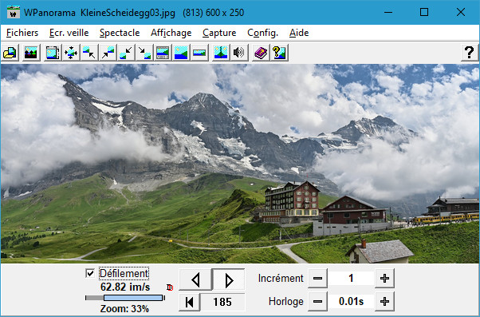Maximize the WPanorama window
The height and width of the screenshot is (317, 480).
(x=424, y=13)
